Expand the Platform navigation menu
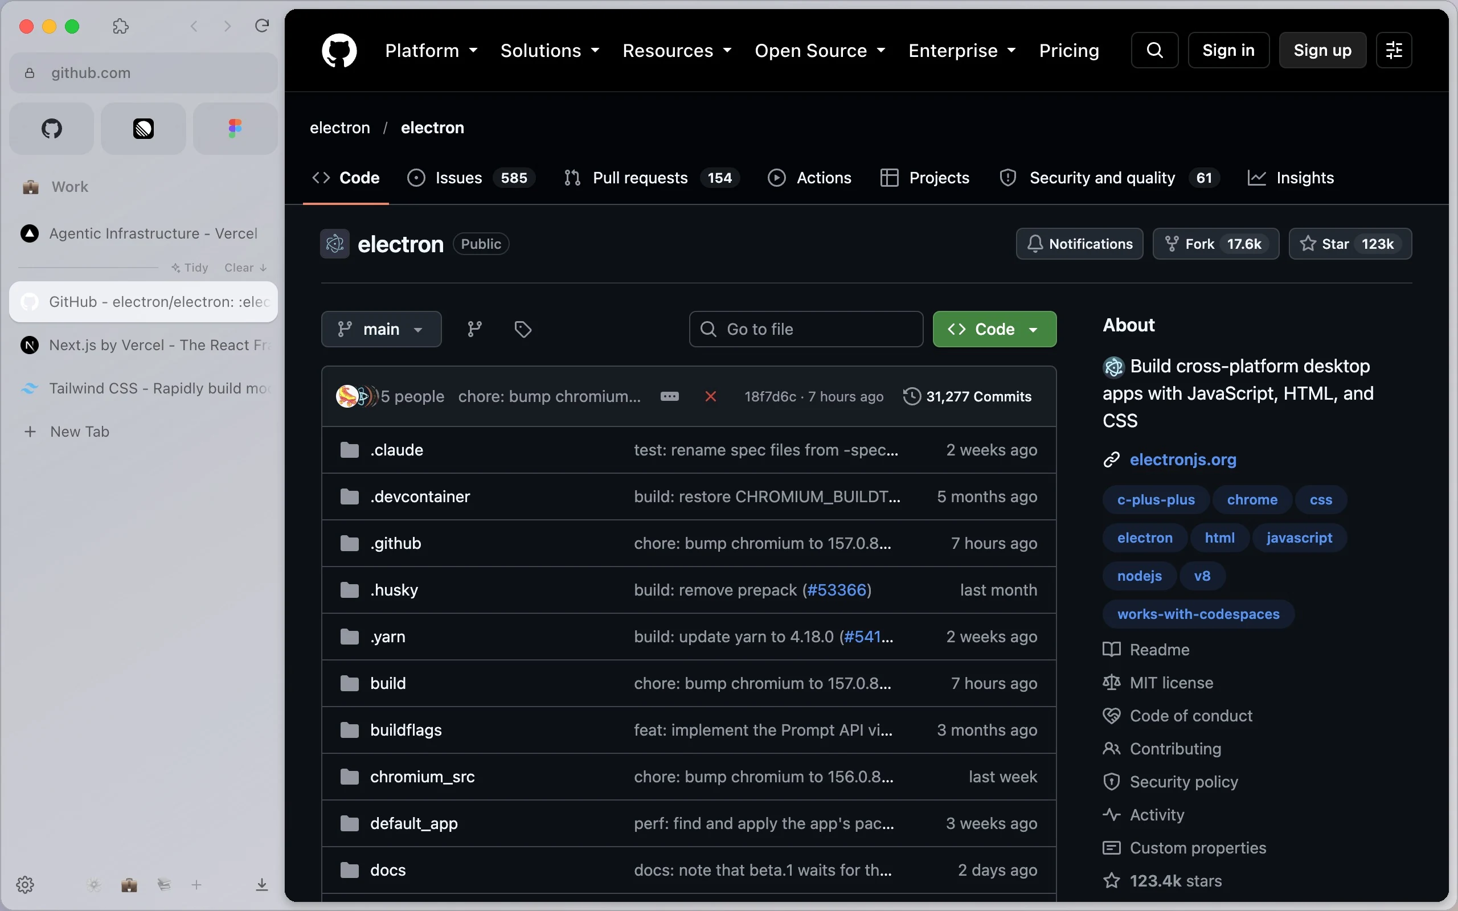 click(431, 51)
